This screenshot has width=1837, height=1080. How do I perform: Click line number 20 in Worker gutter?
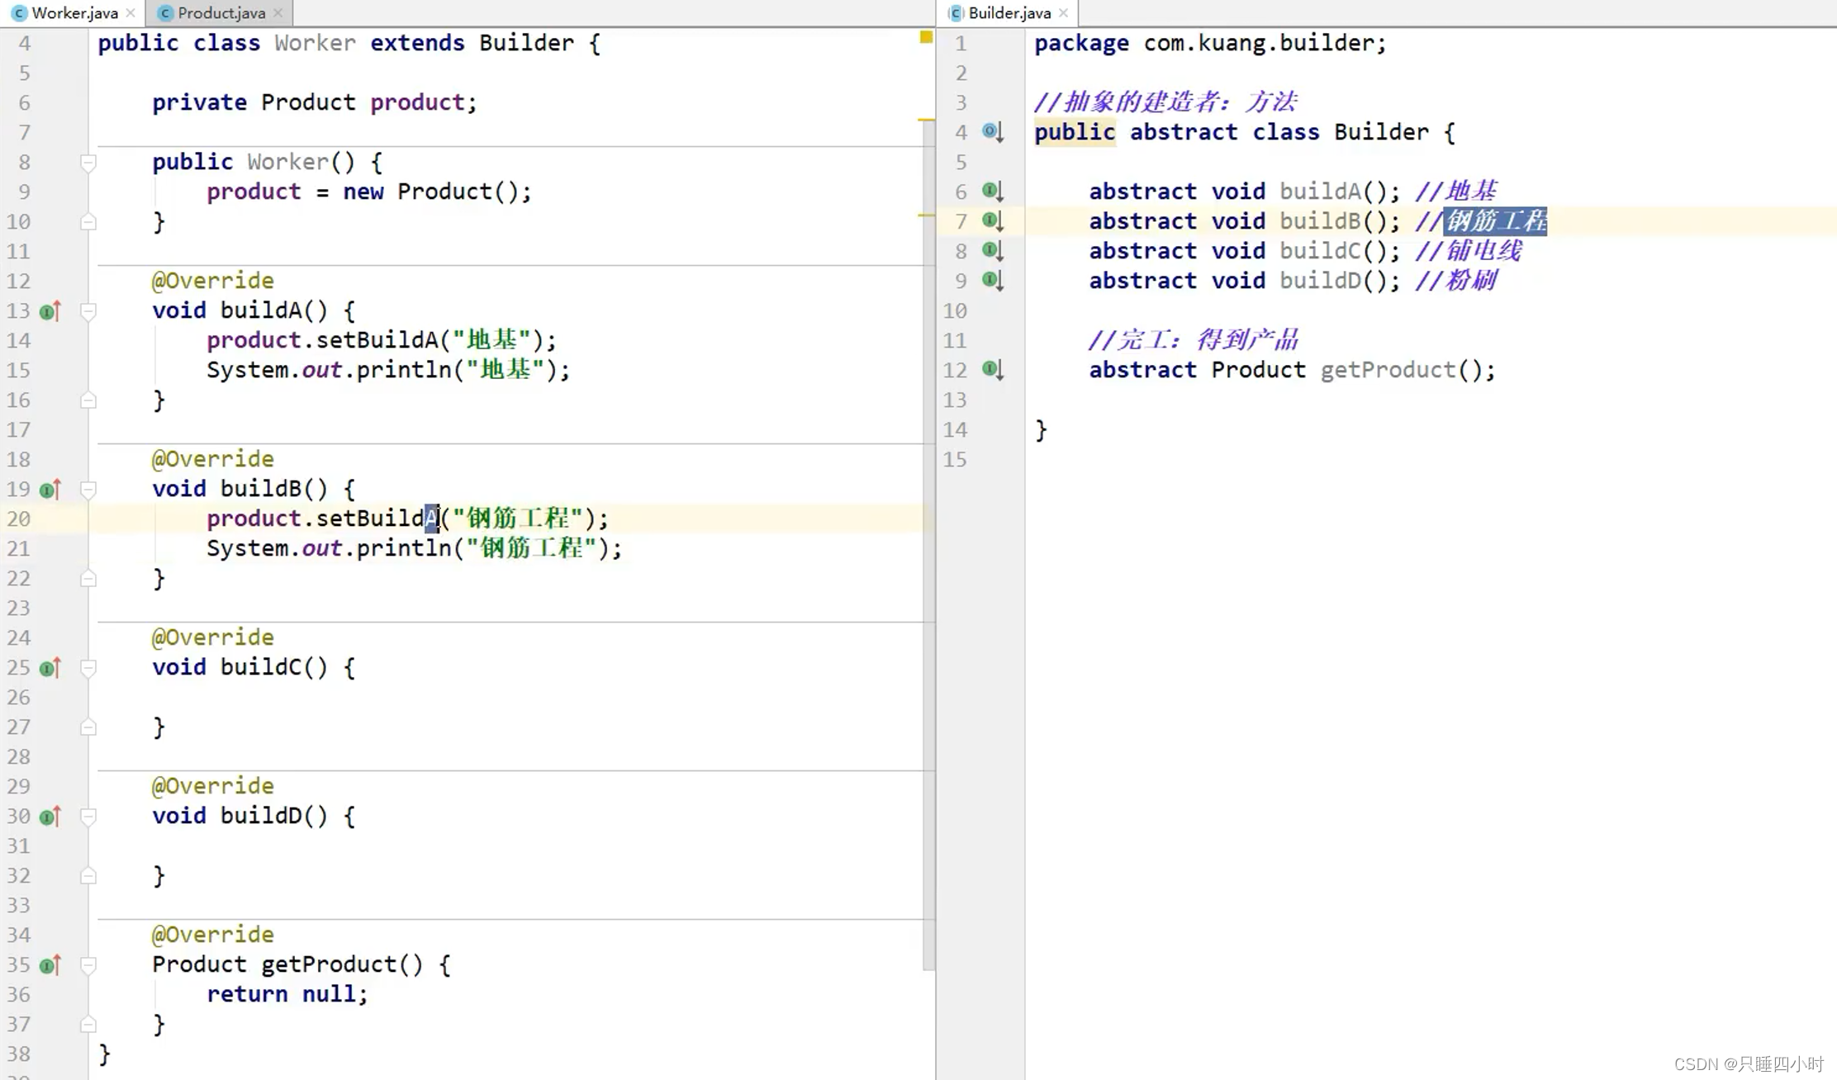(19, 519)
